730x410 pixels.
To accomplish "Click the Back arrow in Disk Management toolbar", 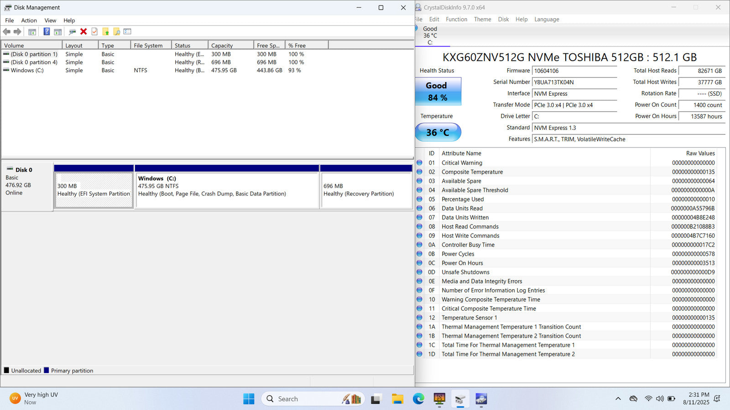I will coord(6,31).
